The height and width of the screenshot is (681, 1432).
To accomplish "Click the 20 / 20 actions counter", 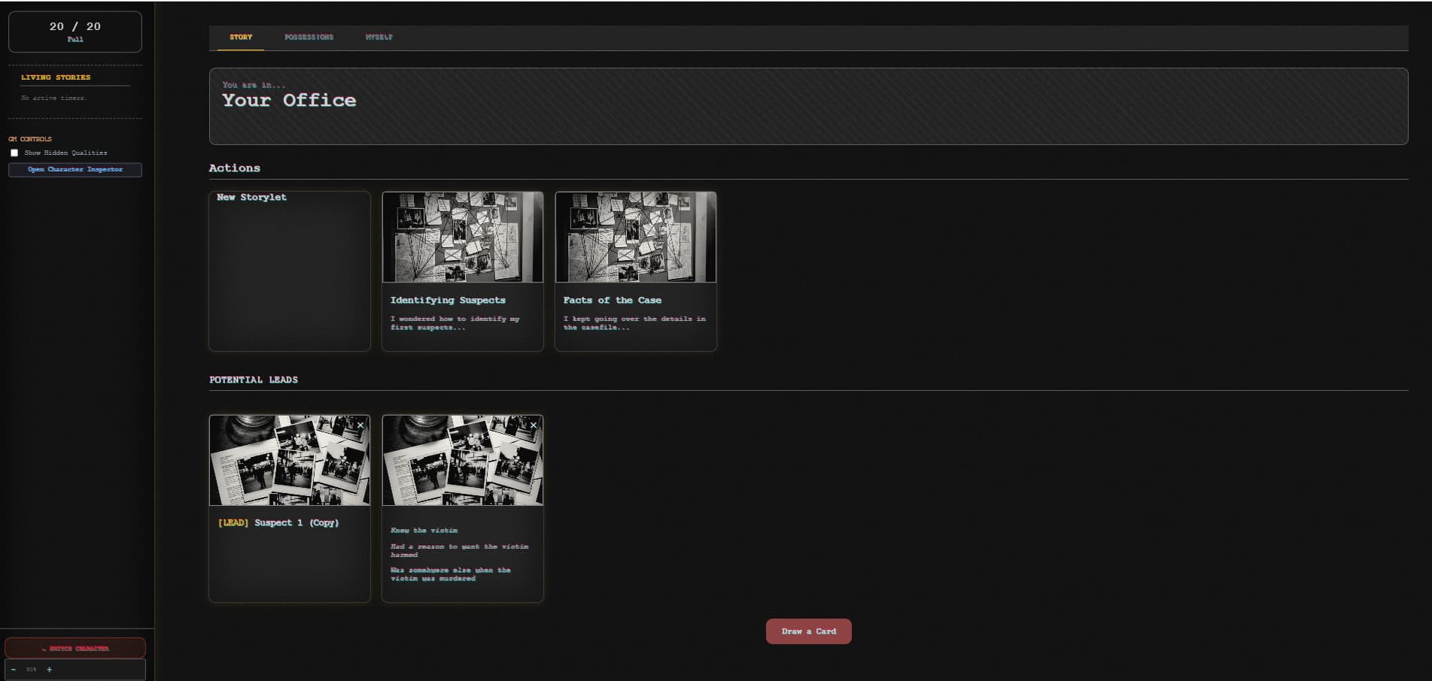I will tap(75, 31).
